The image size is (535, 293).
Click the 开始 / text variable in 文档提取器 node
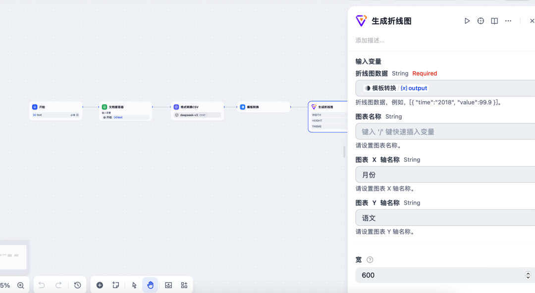tap(125, 118)
